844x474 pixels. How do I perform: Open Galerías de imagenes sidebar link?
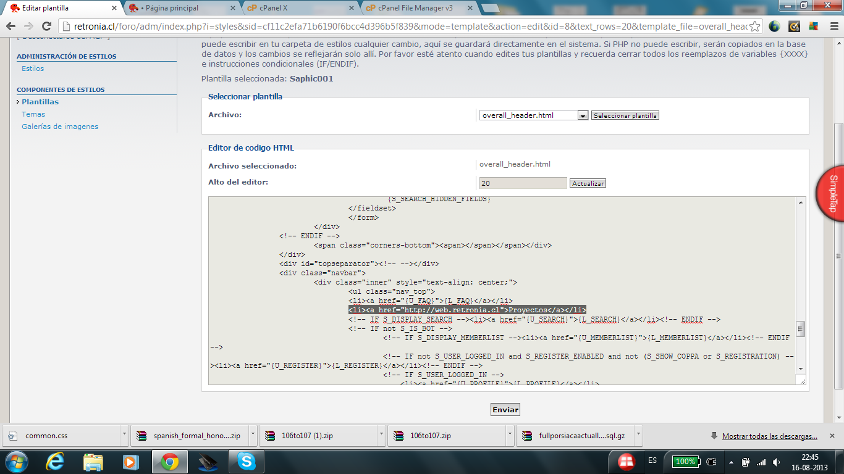tap(60, 127)
